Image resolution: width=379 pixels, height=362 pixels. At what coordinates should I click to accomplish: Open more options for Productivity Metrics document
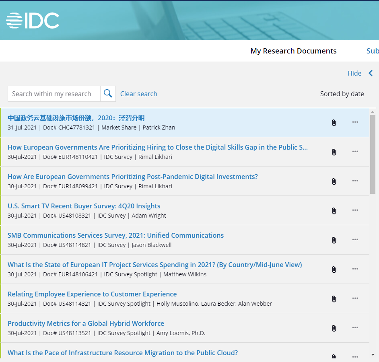(355, 327)
